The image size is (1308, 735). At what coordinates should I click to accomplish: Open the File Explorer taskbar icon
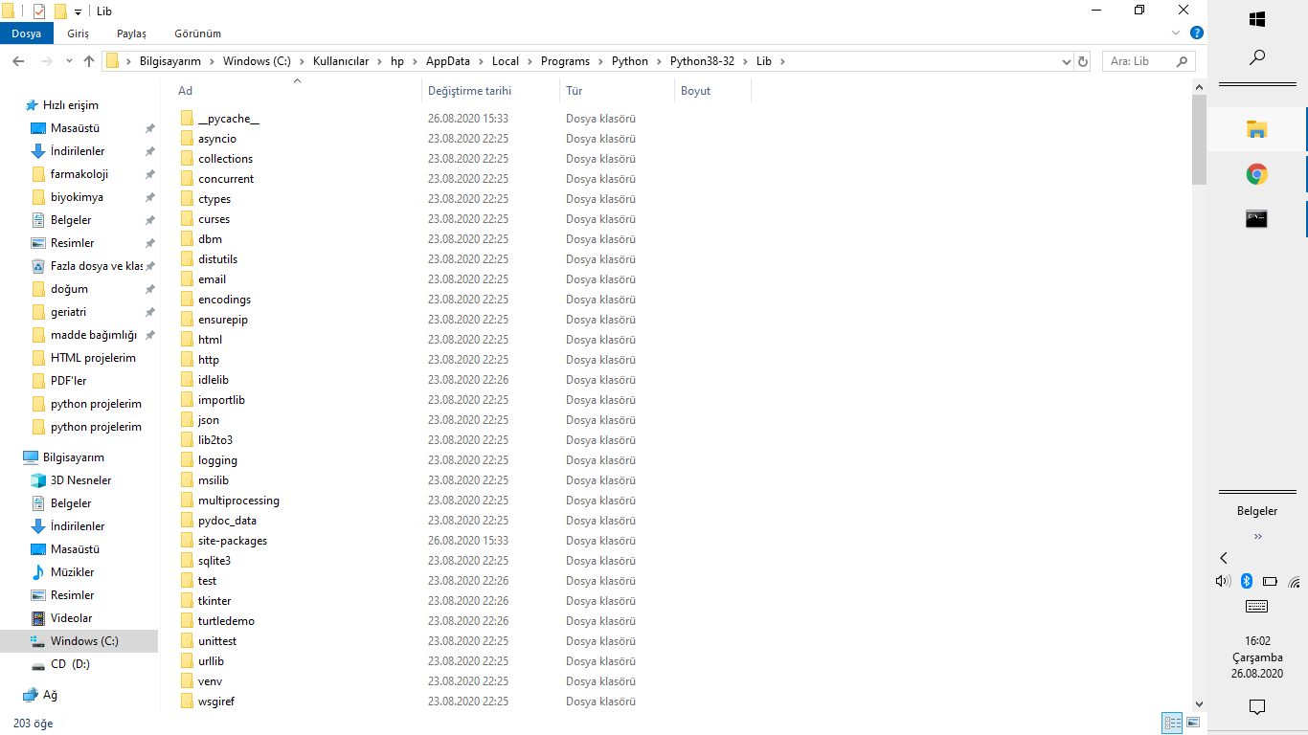1257,129
